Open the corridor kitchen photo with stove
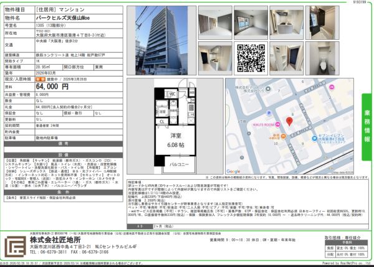Image resolution: width=374 pixels, height=267 pixels. click(x=215, y=58)
